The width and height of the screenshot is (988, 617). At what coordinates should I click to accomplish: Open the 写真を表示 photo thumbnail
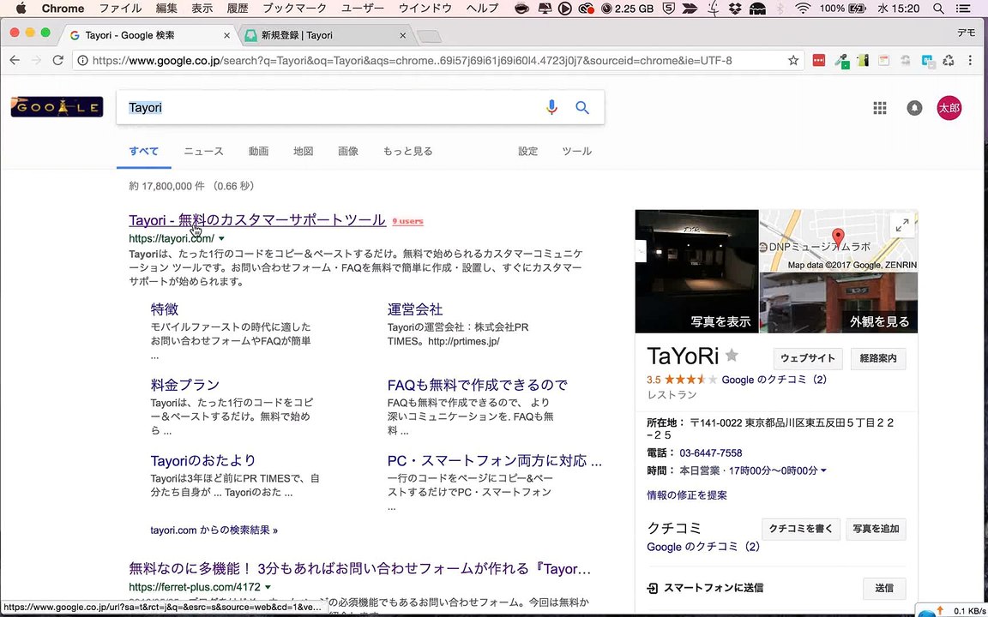pos(697,272)
